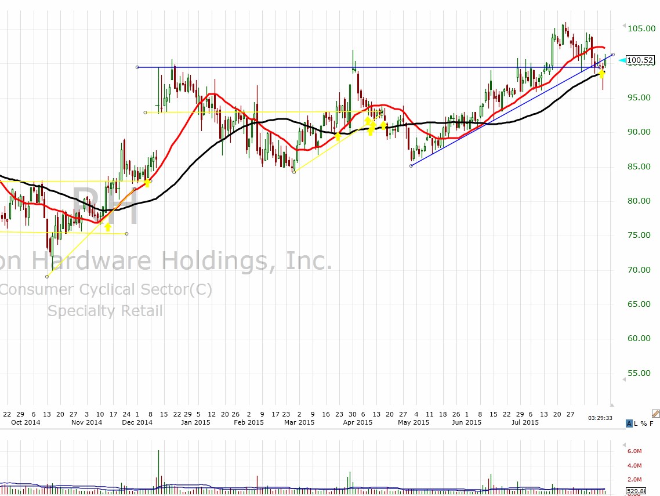The height and width of the screenshot is (496, 660).
Task: Click the Nov 2014 date axis label
Action: [x=87, y=422]
